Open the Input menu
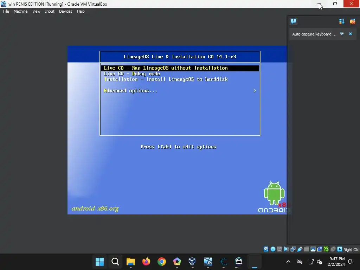This screenshot has width=360, height=270. (50, 11)
